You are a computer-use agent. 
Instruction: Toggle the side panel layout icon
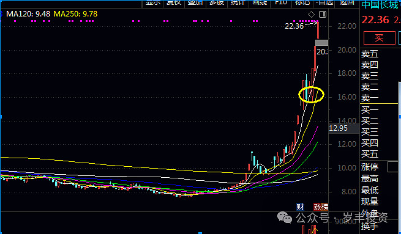click(x=323, y=14)
